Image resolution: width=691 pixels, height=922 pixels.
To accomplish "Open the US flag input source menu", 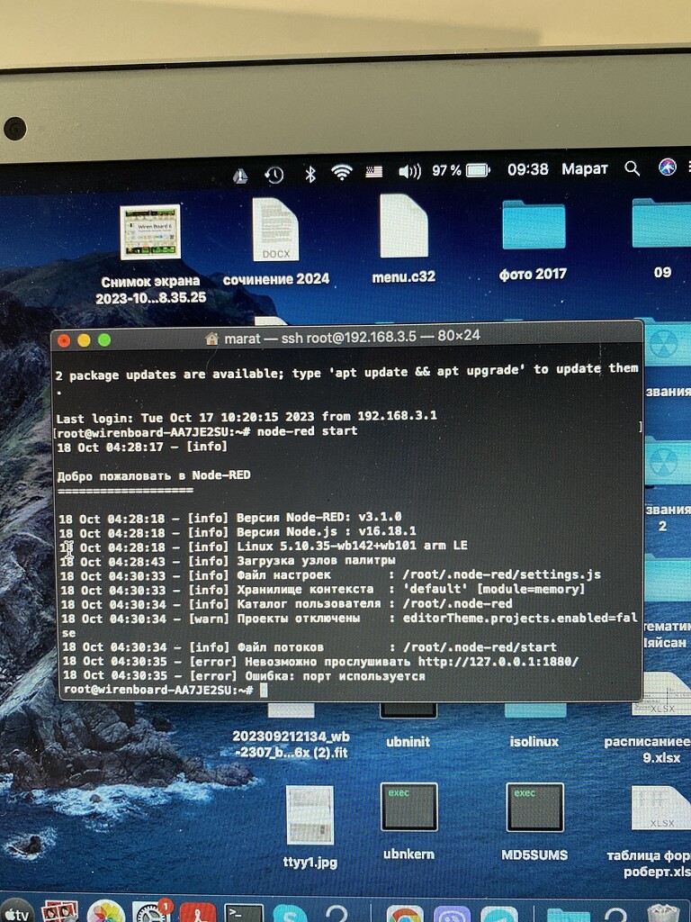I will click(x=373, y=171).
